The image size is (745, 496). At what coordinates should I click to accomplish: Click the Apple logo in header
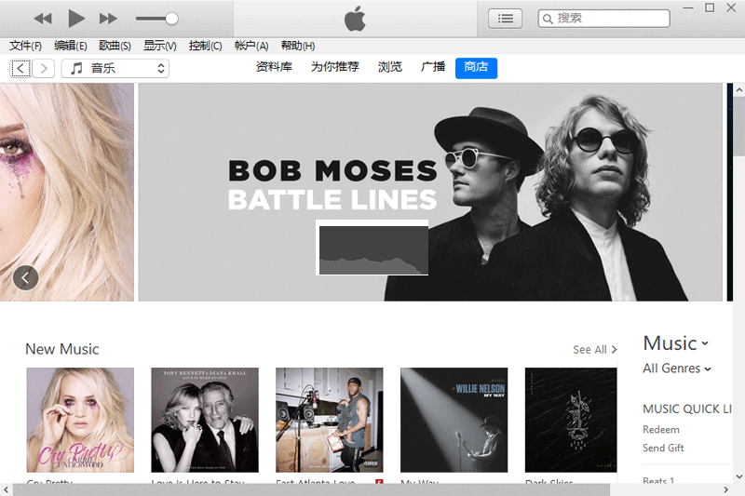pyautogui.click(x=355, y=19)
